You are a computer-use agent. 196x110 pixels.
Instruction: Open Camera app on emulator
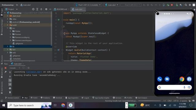point(189,79)
